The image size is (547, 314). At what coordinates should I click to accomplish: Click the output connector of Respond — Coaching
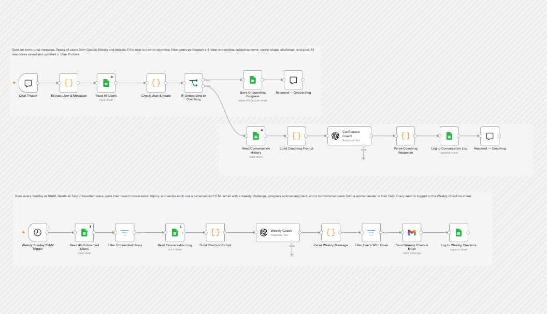click(x=499, y=136)
